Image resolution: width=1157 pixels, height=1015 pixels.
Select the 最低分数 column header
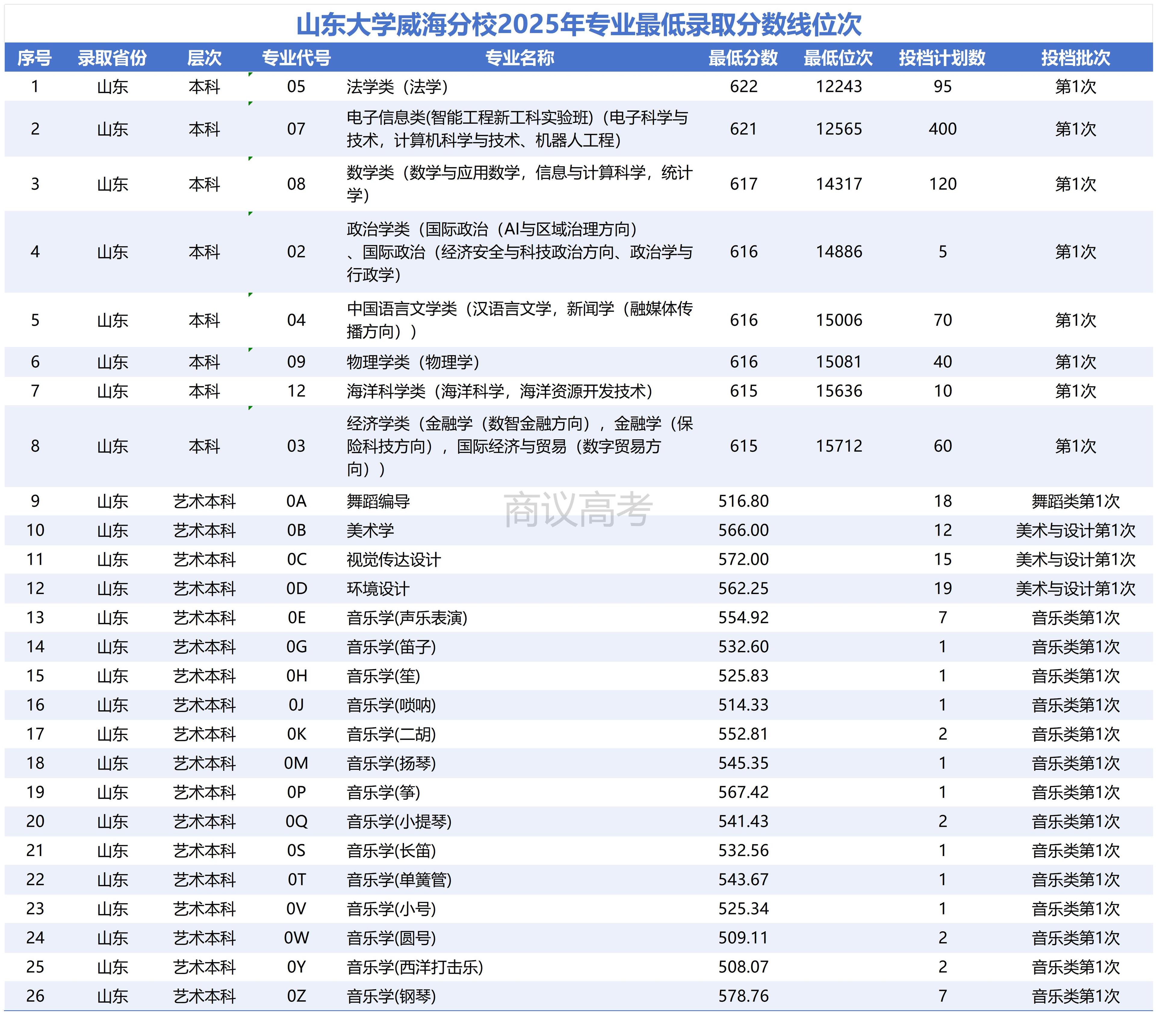pos(743,58)
